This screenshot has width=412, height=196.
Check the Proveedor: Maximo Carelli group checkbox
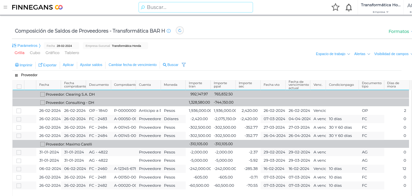43,144
